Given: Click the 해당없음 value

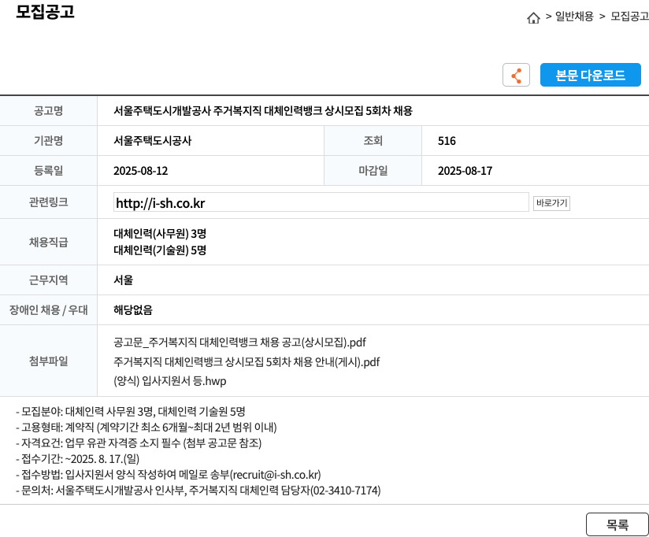Looking at the screenshot, I should (x=133, y=310).
